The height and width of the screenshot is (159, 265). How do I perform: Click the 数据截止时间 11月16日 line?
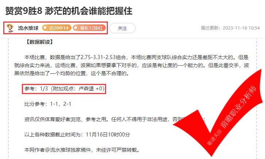pos(77,135)
